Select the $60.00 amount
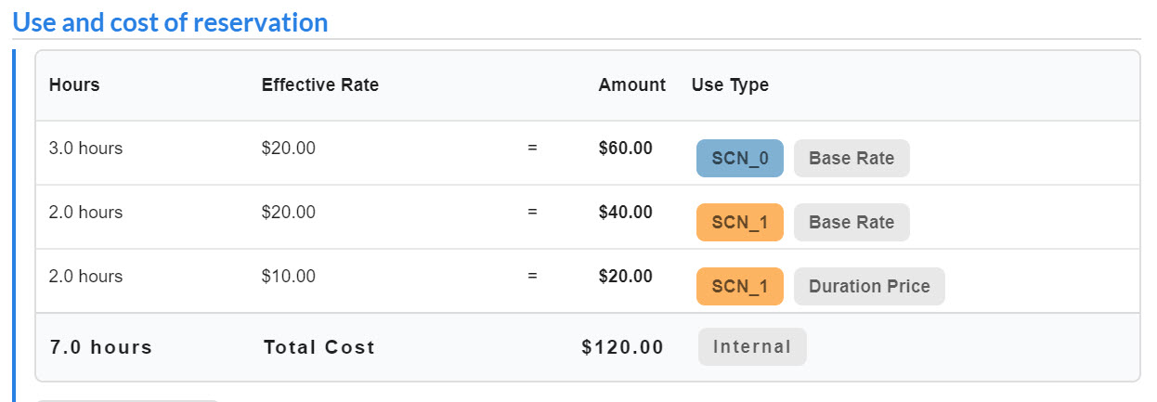The height and width of the screenshot is (402, 1157). tap(625, 148)
